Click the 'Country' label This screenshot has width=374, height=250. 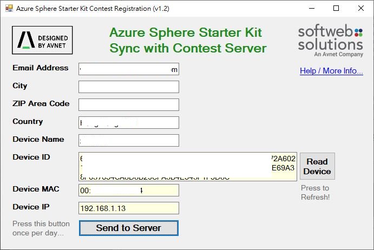tap(28, 121)
